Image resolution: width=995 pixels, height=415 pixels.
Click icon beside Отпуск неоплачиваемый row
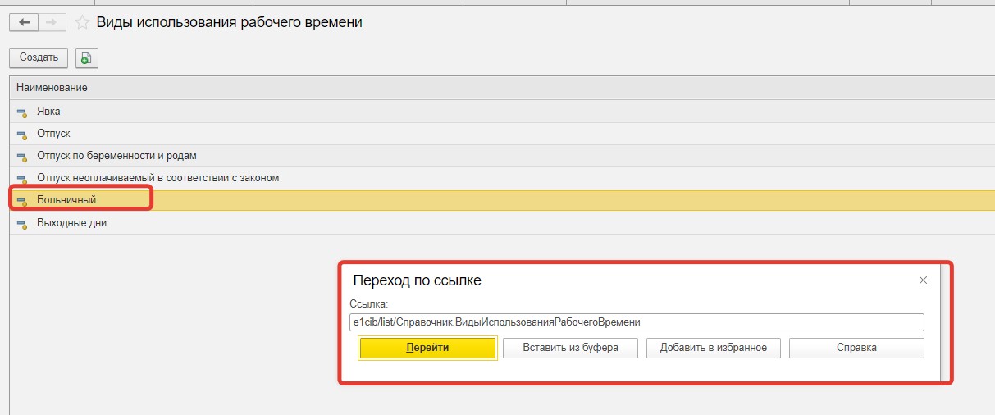point(22,178)
